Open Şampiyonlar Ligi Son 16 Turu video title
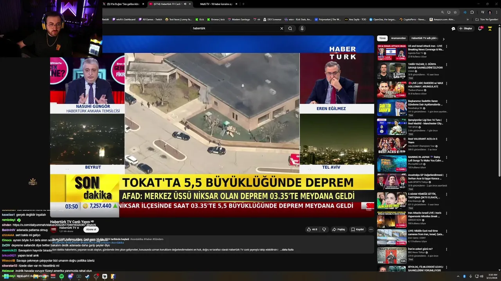Screen dimensions: 501x281 pos(425,122)
